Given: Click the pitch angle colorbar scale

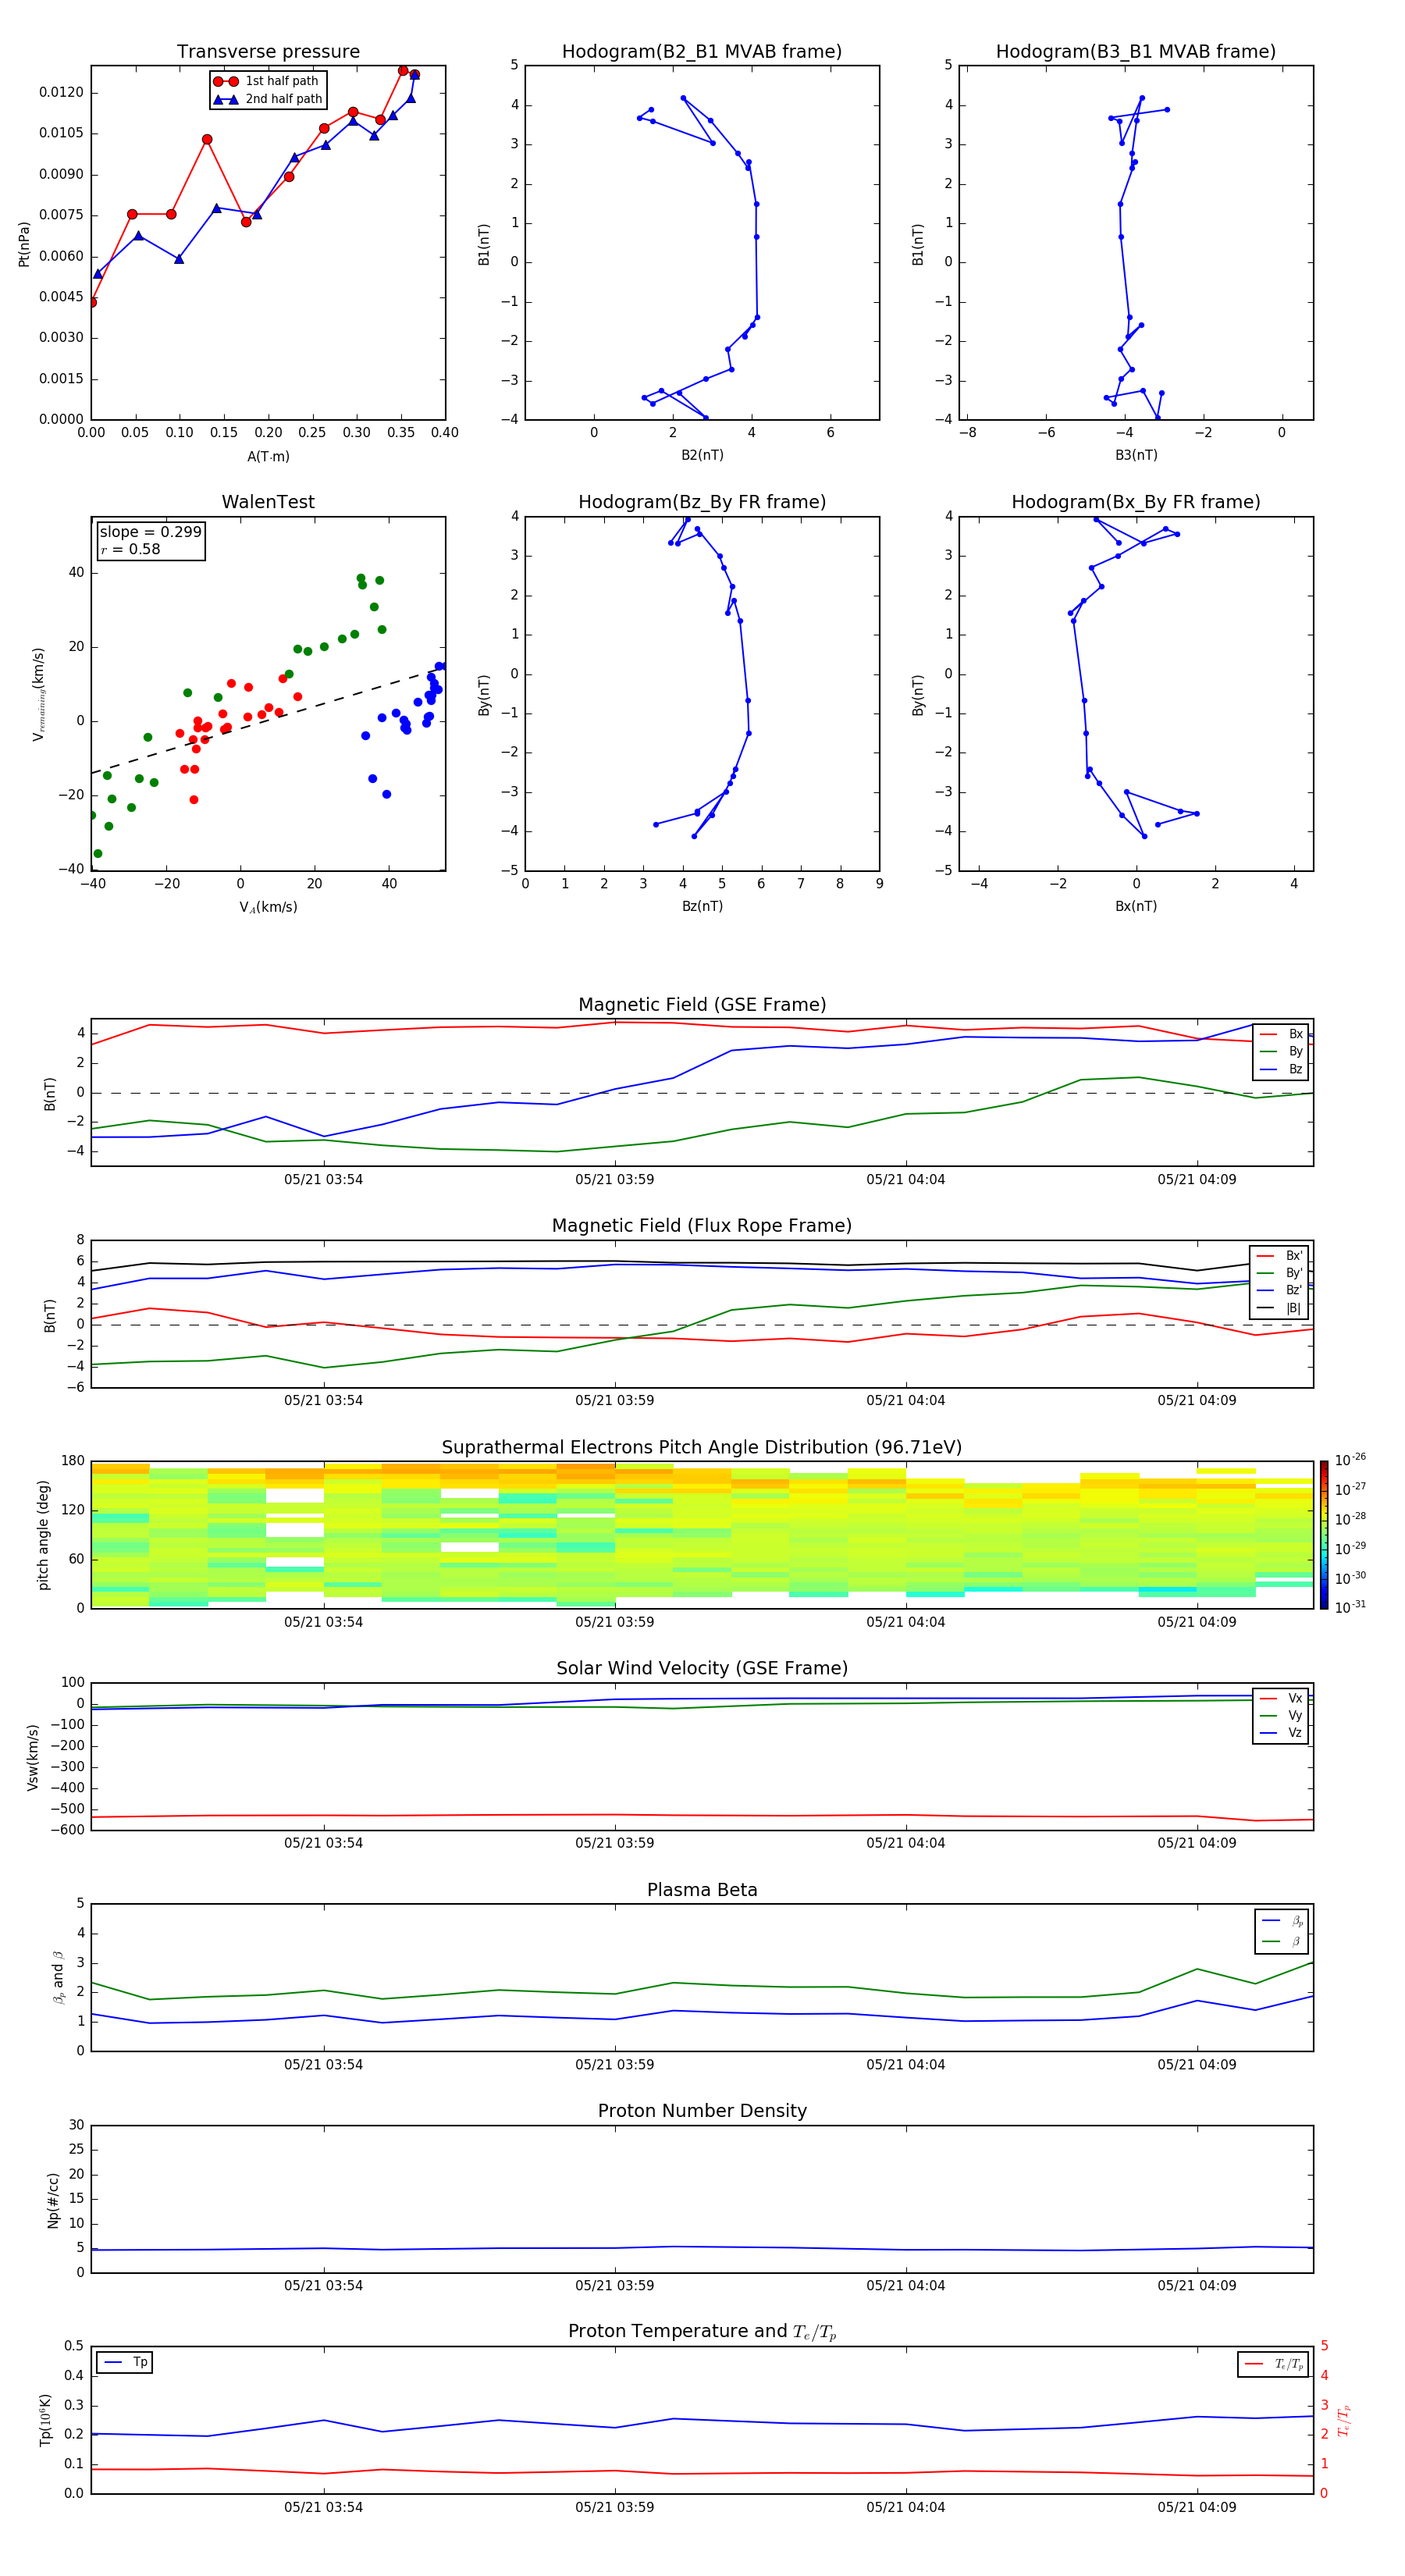Looking at the screenshot, I should coord(1324,1534).
